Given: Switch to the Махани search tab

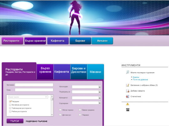Looking at the screenshot, I should click(95, 72).
